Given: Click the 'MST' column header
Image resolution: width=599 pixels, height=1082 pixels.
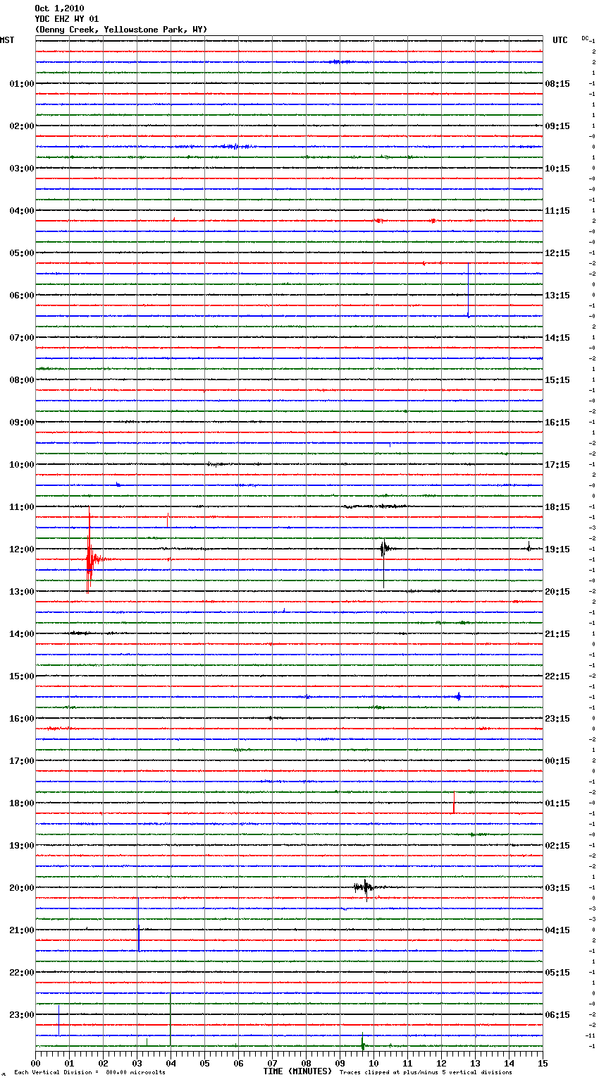Looking at the screenshot, I should [7, 40].
